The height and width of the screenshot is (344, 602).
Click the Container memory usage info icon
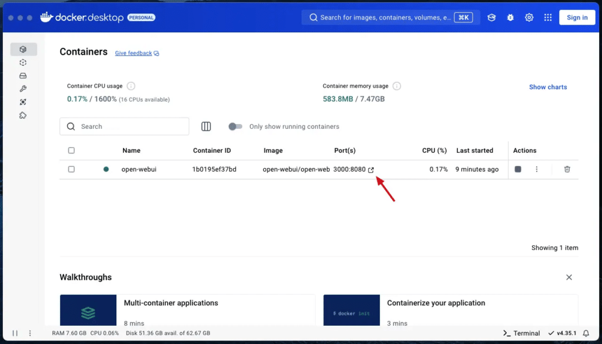pos(397,86)
